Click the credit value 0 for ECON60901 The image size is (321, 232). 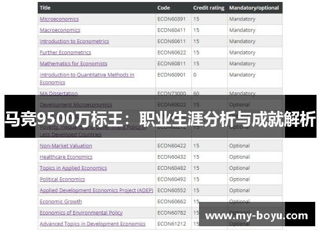(x=195, y=75)
